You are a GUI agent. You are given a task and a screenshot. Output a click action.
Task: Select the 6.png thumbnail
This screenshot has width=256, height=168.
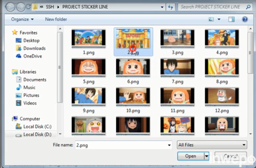133,68
